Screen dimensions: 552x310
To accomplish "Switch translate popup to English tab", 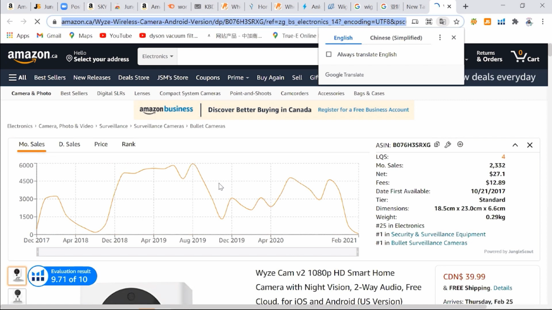I will click(343, 38).
